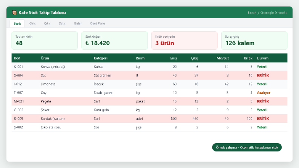The height and width of the screenshot is (168, 299).
Task: Select code cell K-001
Action: (18, 67)
